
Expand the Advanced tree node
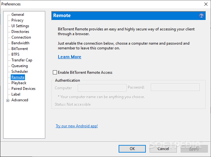[8, 100]
